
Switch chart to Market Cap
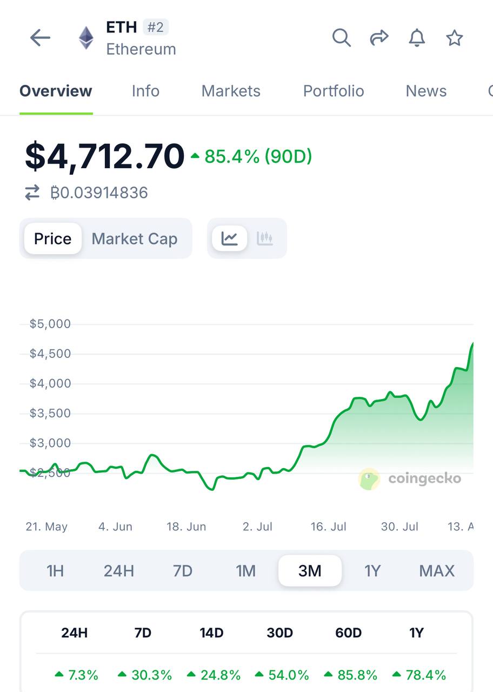click(x=135, y=238)
